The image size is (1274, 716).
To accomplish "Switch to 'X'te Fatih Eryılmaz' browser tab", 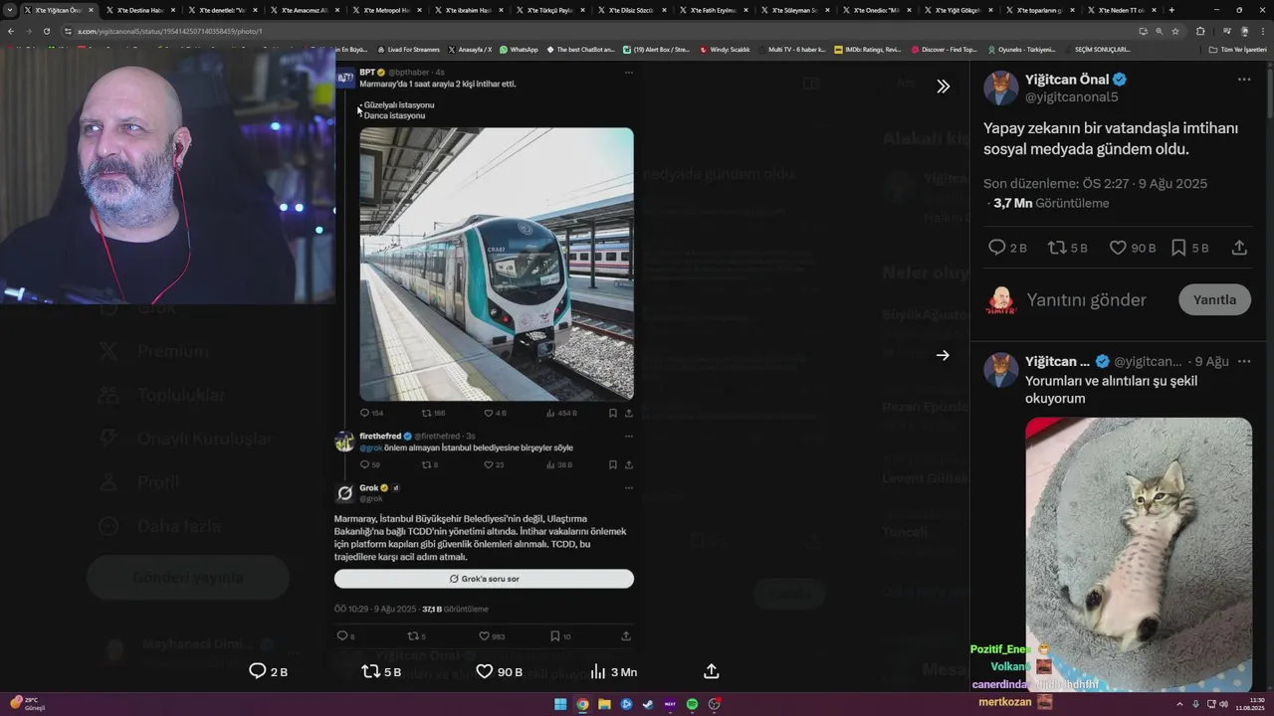I will pos(715,10).
